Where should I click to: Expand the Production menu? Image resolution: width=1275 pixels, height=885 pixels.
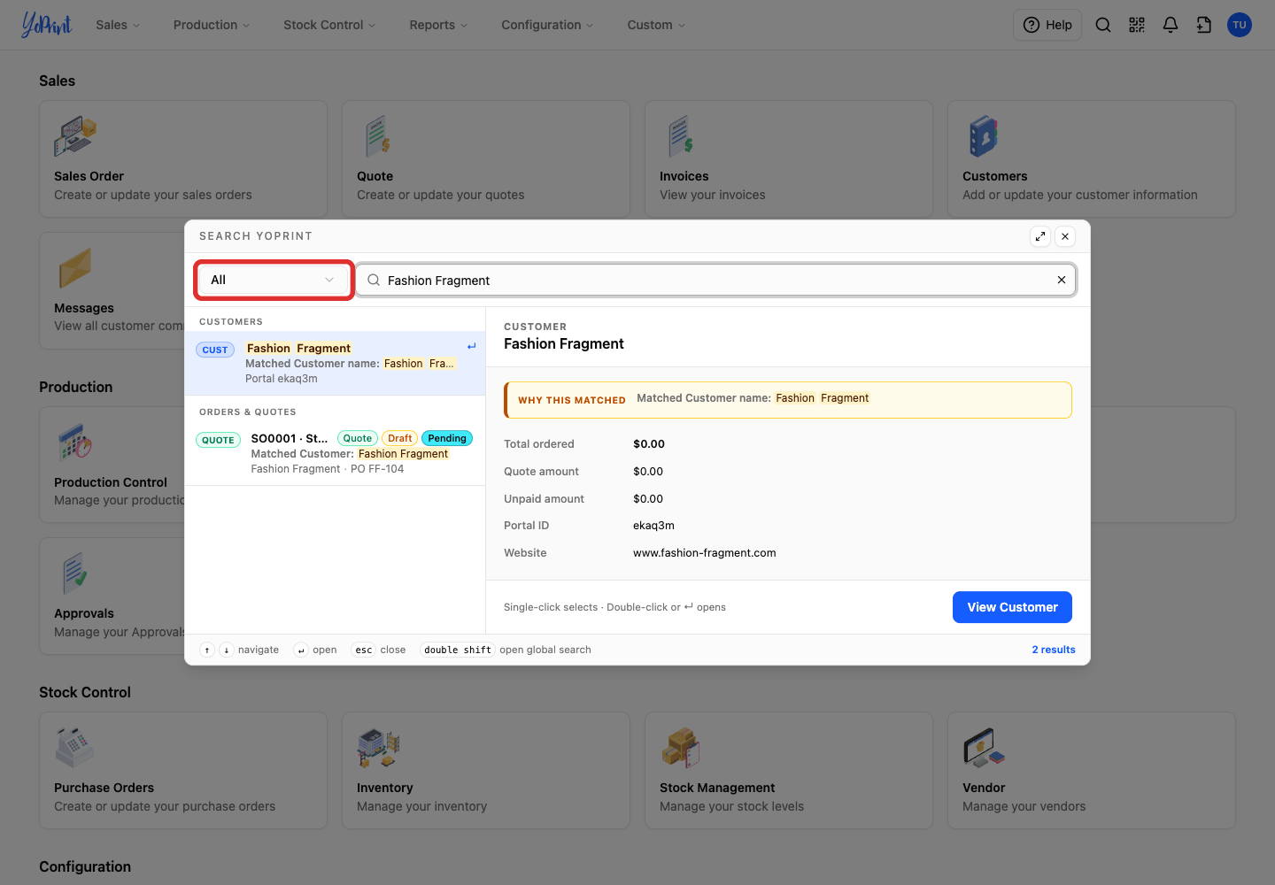(212, 25)
